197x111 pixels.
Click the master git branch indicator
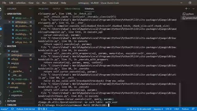coord(4,109)
